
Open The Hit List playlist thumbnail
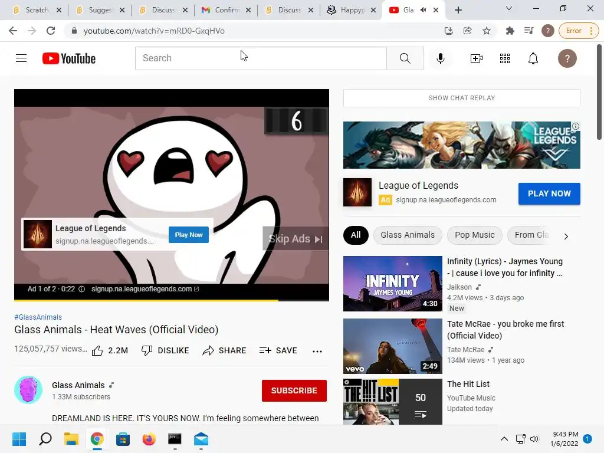point(392,402)
